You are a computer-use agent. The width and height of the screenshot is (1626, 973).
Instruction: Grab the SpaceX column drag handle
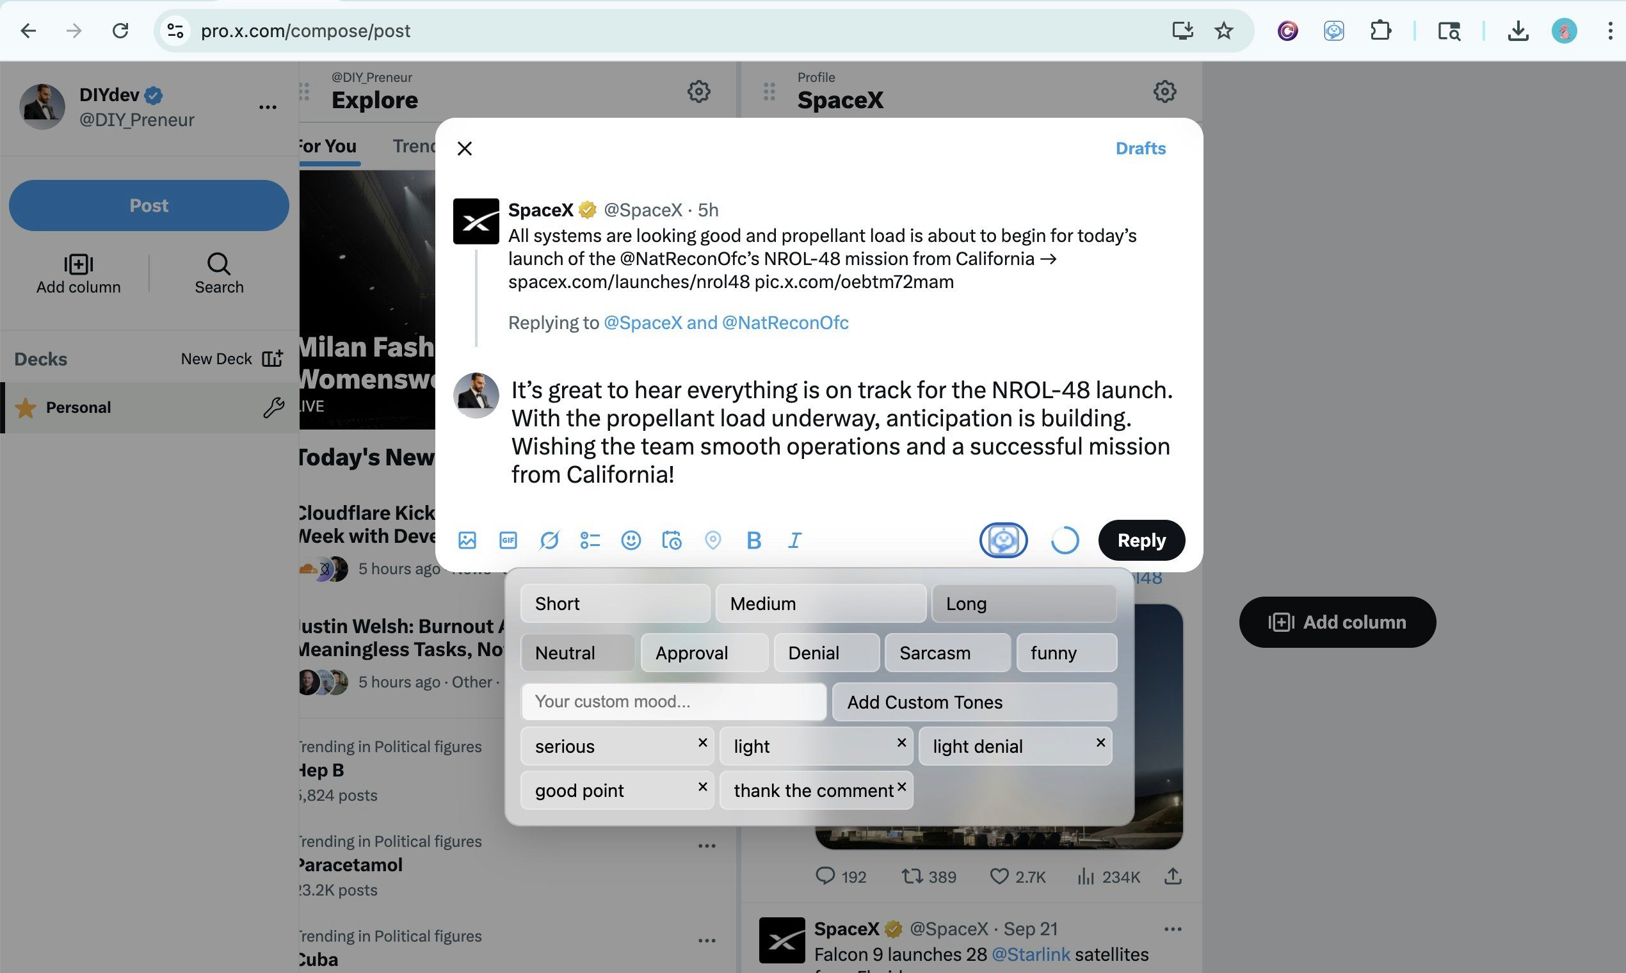(x=769, y=91)
